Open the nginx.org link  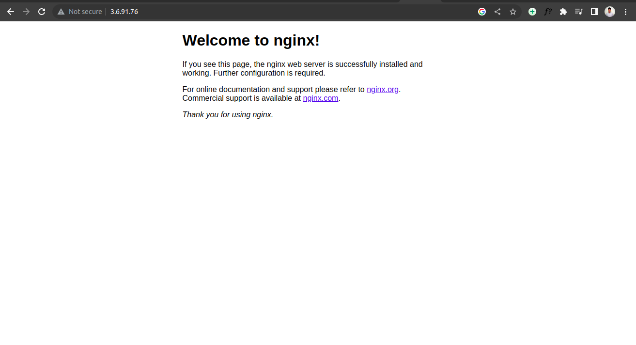point(383,90)
